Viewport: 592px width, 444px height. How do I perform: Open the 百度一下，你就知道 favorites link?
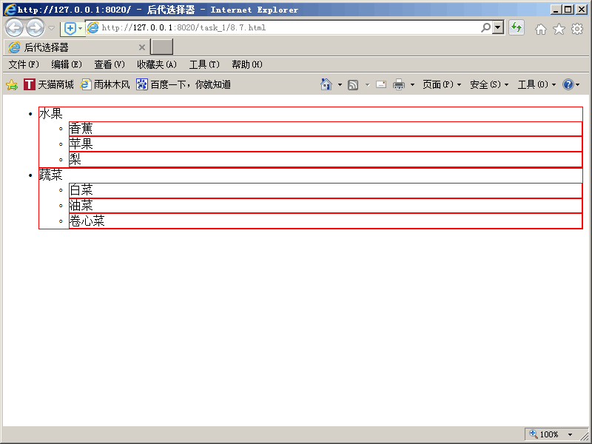184,84
